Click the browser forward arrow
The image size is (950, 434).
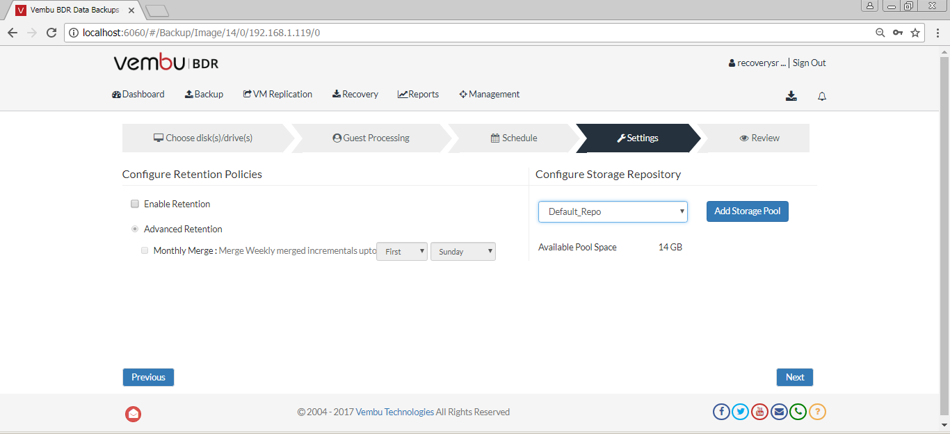[x=32, y=33]
